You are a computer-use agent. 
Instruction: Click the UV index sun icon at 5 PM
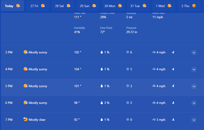click(128, 86)
